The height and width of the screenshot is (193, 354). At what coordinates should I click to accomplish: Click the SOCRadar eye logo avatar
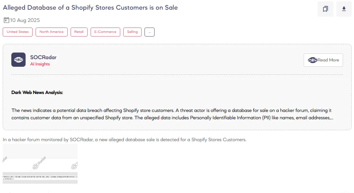(18, 60)
